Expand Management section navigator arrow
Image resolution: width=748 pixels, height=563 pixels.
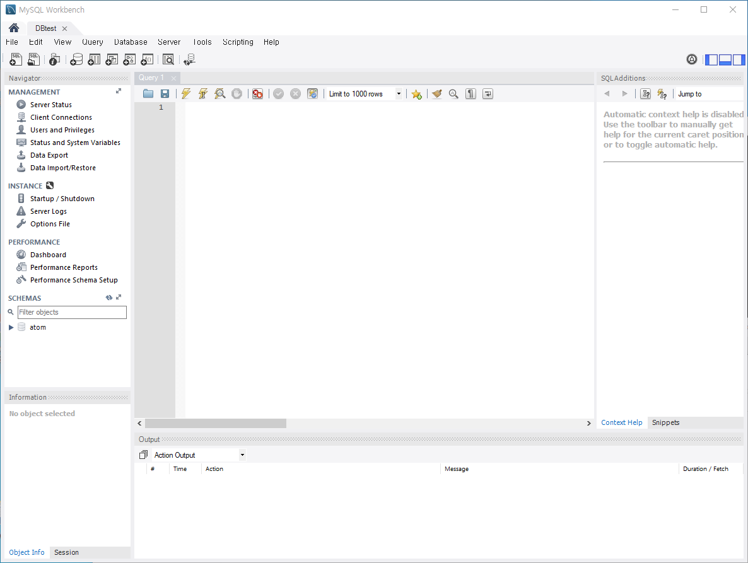tap(119, 91)
